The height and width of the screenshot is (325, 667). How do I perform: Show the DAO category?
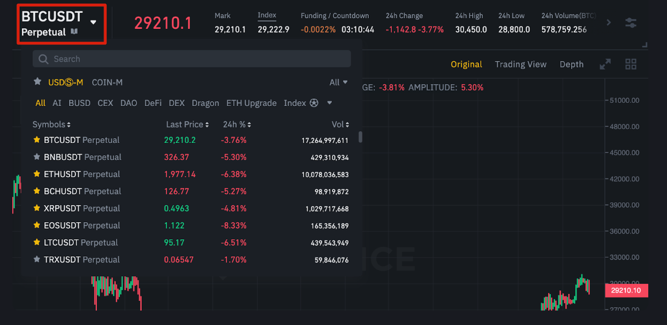(x=128, y=103)
